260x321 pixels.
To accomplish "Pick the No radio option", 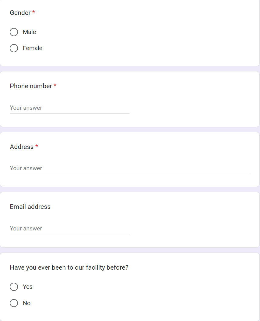I will point(14,303).
